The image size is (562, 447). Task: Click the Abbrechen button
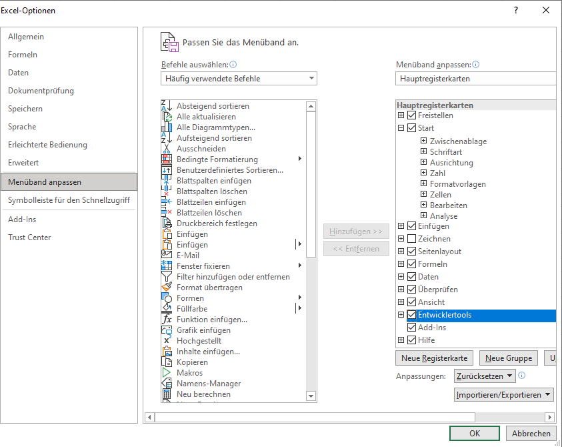(x=531, y=434)
